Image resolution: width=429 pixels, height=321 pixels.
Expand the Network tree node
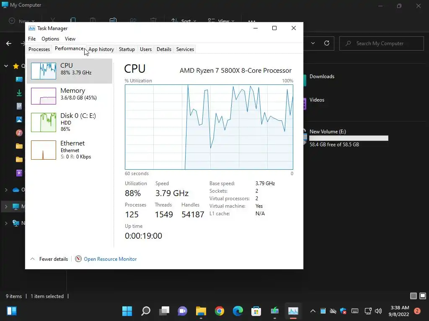(x=6, y=223)
